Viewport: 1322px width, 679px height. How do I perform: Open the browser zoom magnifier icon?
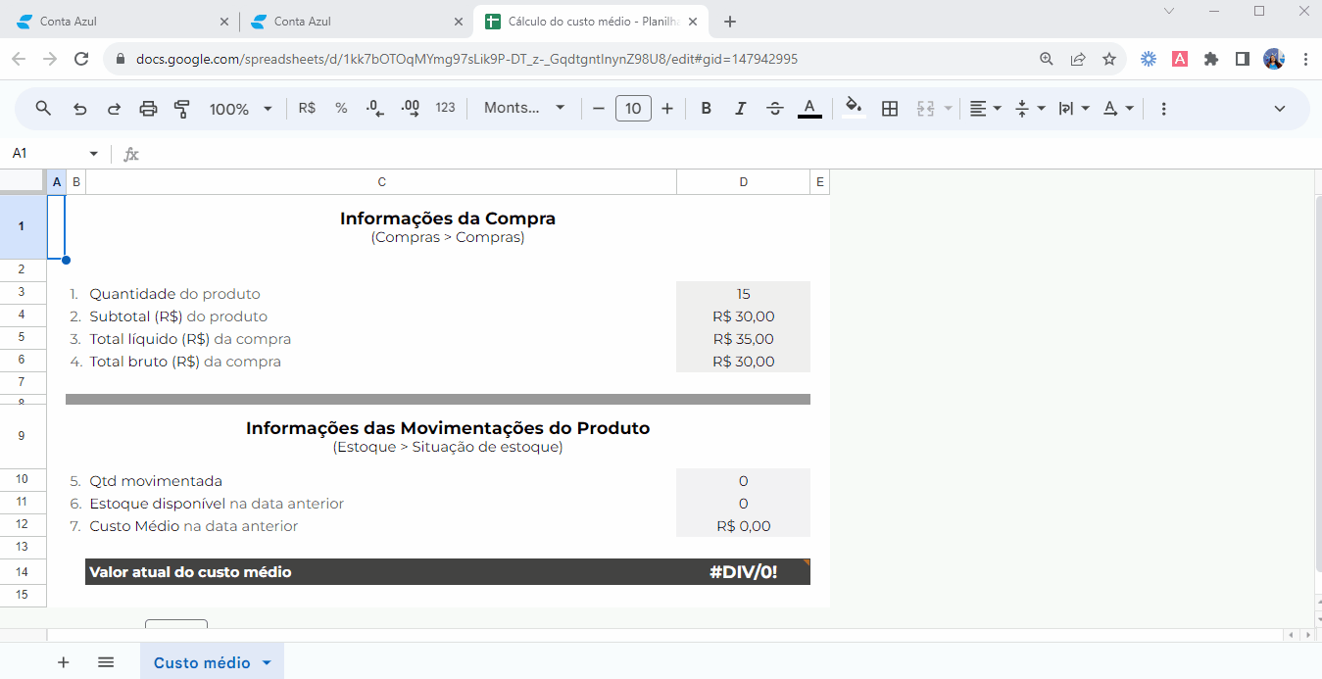[x=1047, y=59]
